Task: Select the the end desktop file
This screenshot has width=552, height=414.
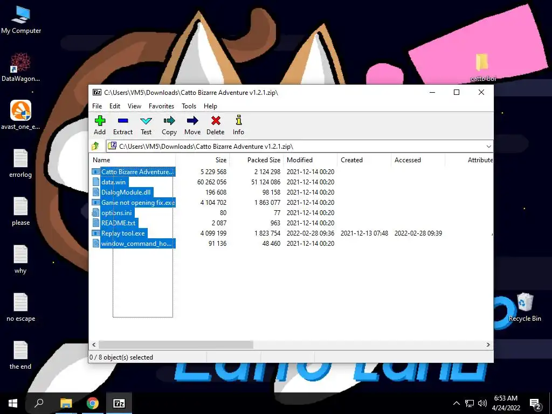Action: [20, 355]
